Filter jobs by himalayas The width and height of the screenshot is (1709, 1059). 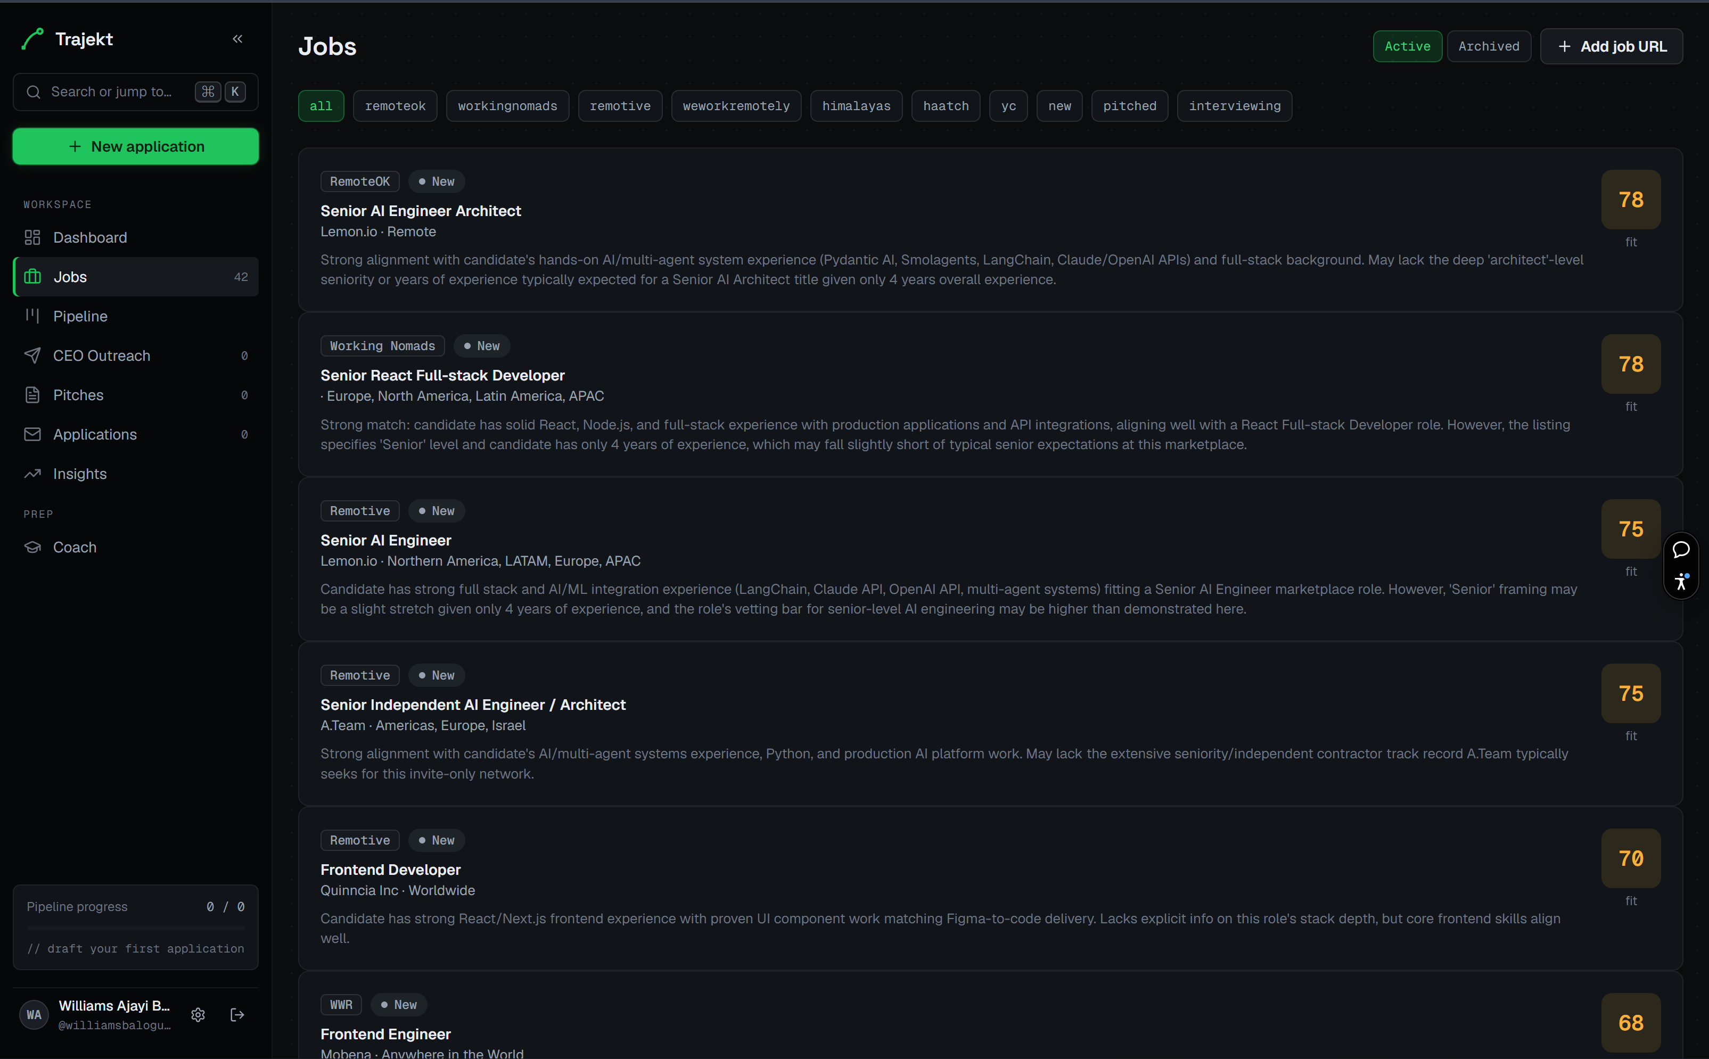(856, 106)
